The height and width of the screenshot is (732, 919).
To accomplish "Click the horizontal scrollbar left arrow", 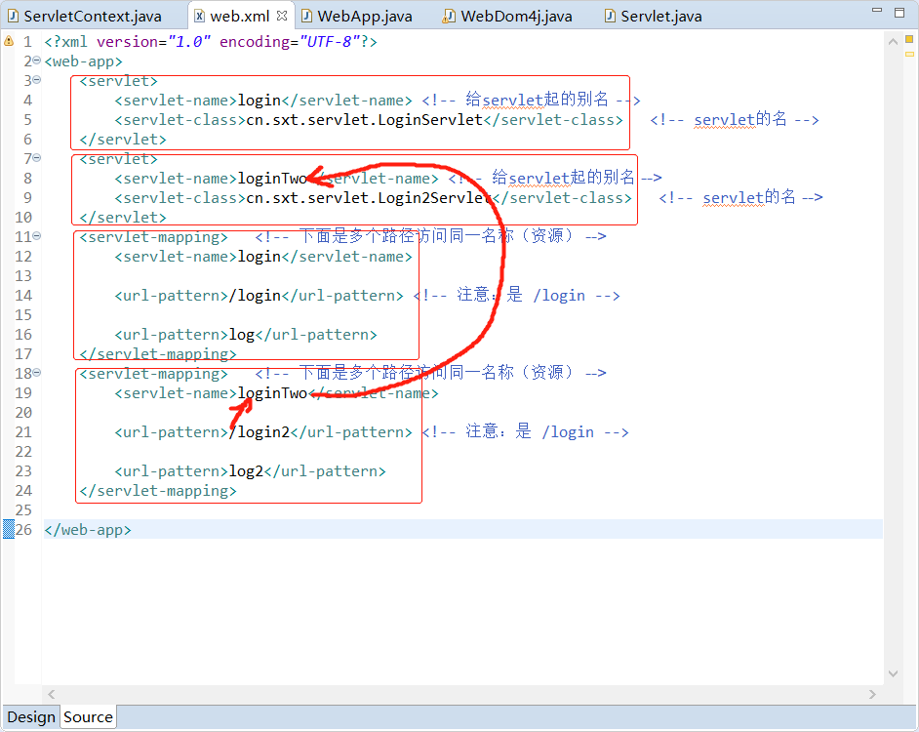I will click(52, 695).
